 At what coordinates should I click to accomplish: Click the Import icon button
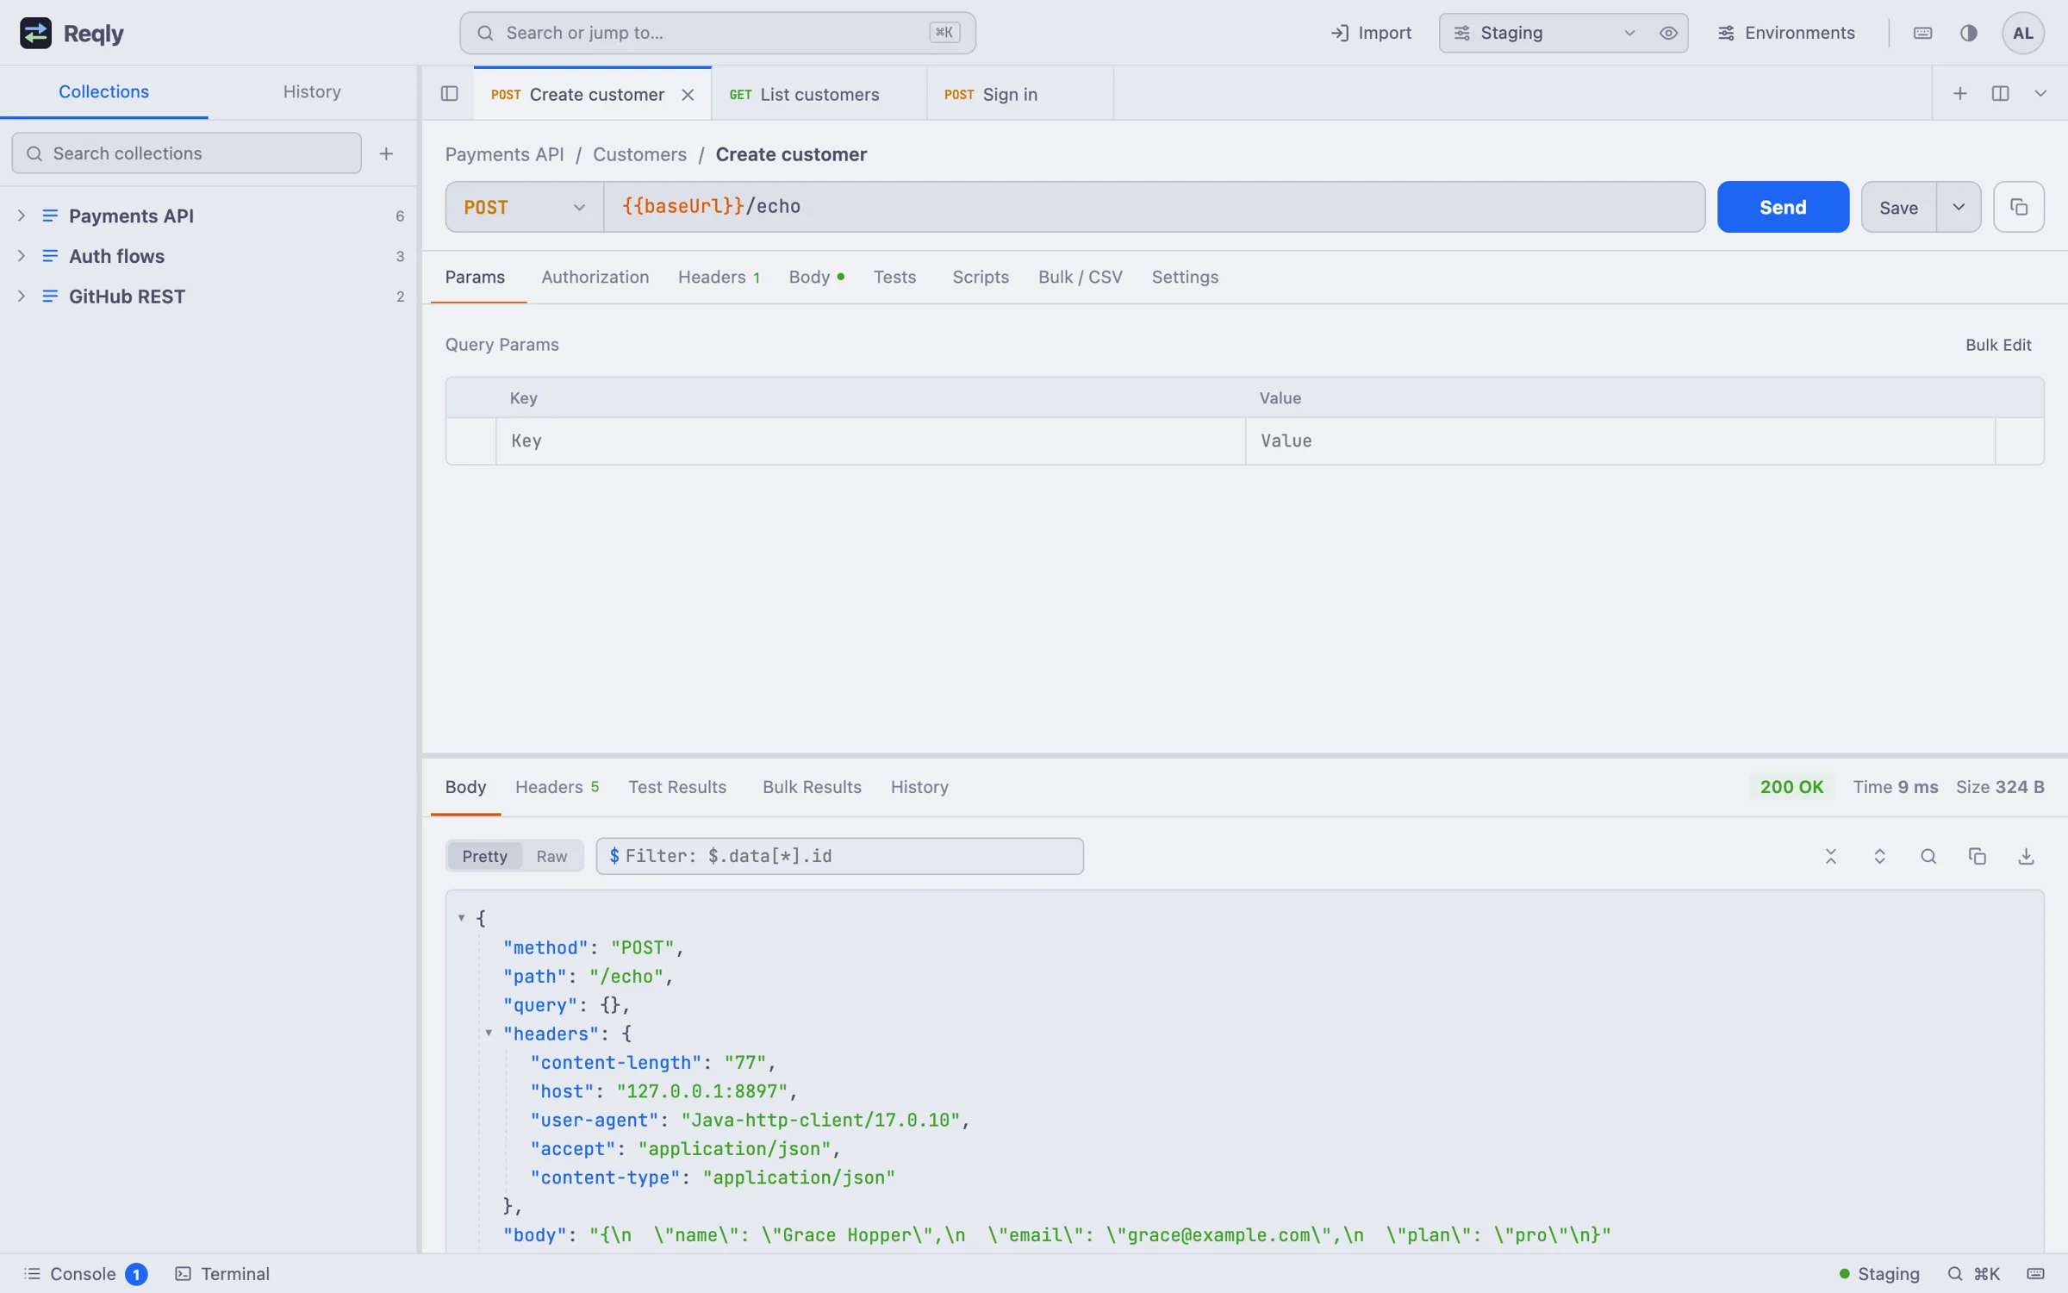click(1371, 33)
